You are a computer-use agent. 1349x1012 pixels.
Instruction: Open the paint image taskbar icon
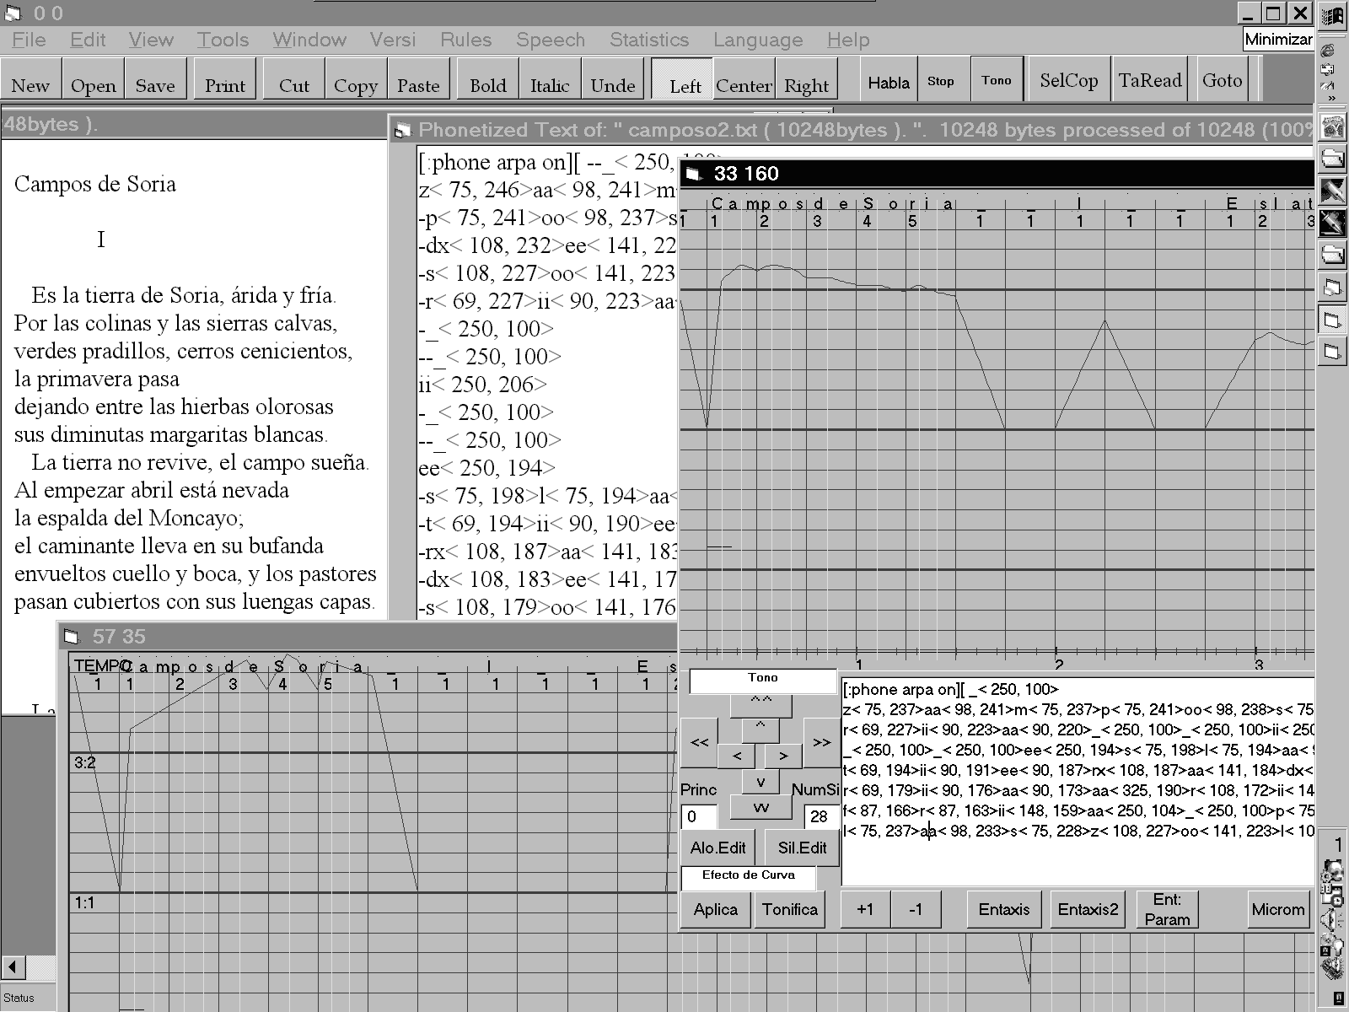(x=1333, y=128)
